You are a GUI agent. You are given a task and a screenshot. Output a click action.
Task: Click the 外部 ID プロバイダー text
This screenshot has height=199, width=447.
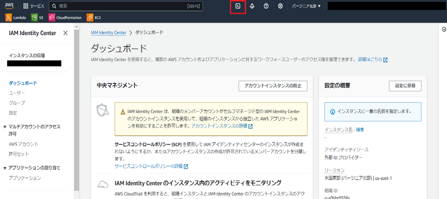(x=343, y=157)
